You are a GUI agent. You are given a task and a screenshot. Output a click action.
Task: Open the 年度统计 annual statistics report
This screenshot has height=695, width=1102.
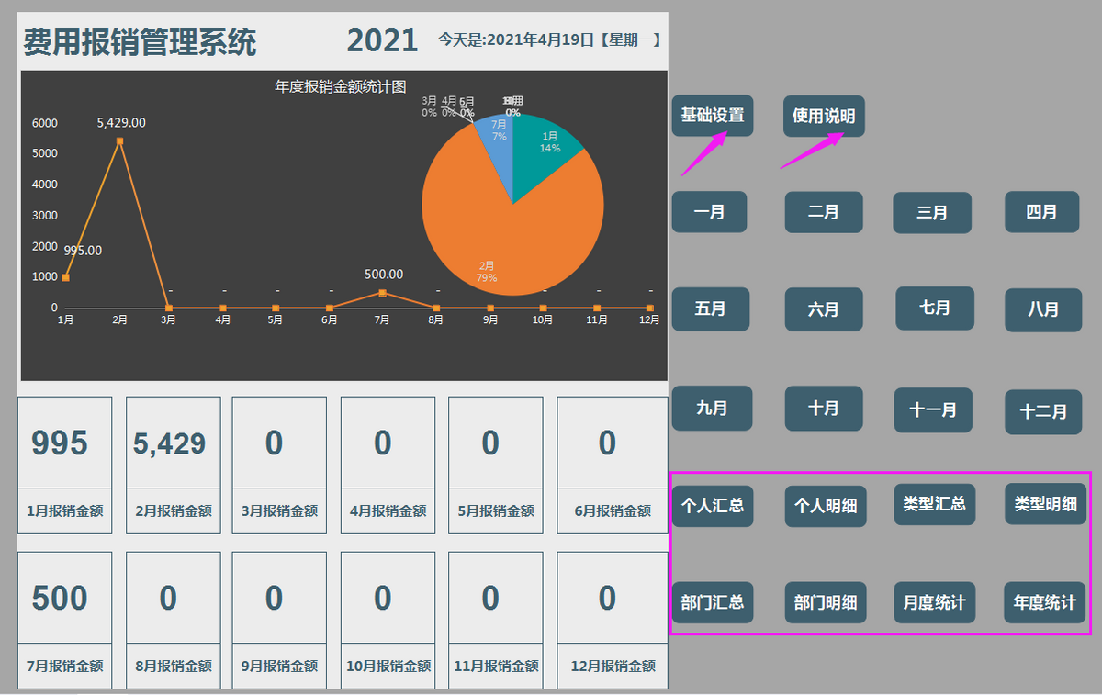point(1044,603)
